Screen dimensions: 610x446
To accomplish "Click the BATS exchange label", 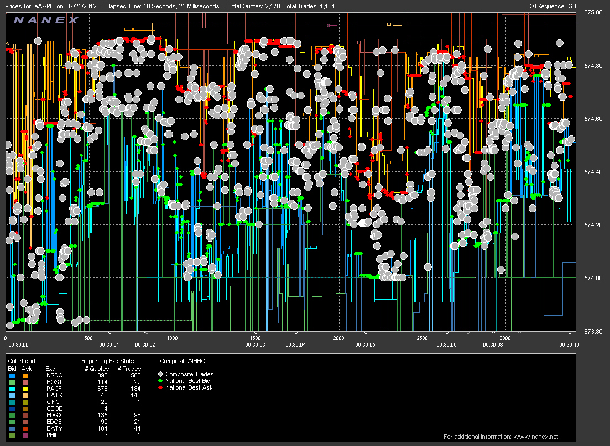I will coord(54,395).
